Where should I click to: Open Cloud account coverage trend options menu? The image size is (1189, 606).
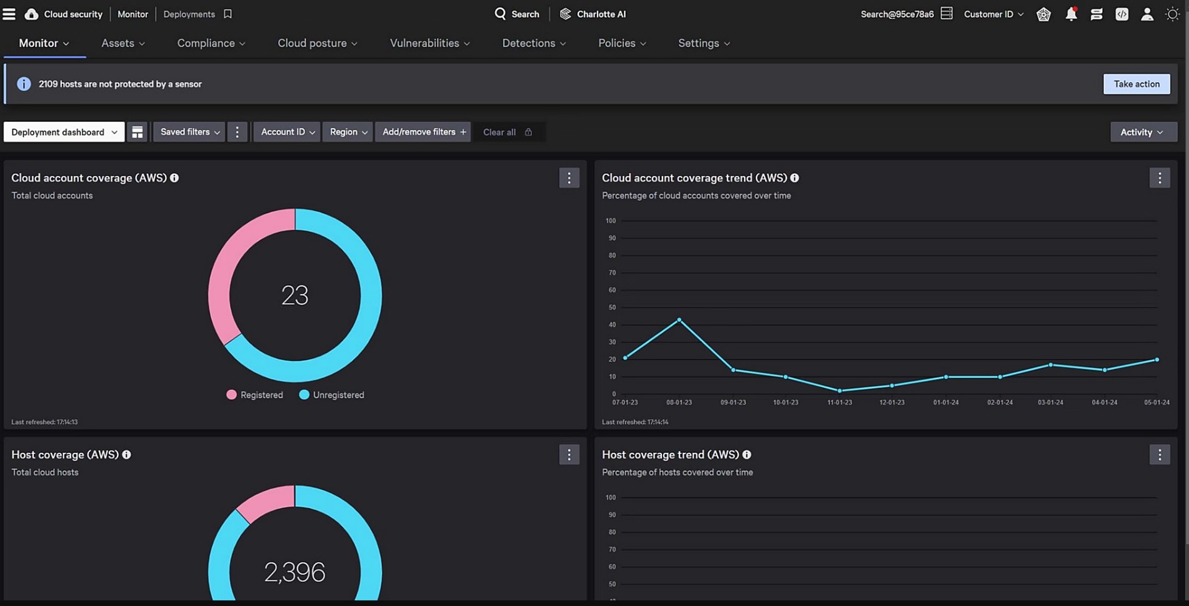[x=1160, y=178]
